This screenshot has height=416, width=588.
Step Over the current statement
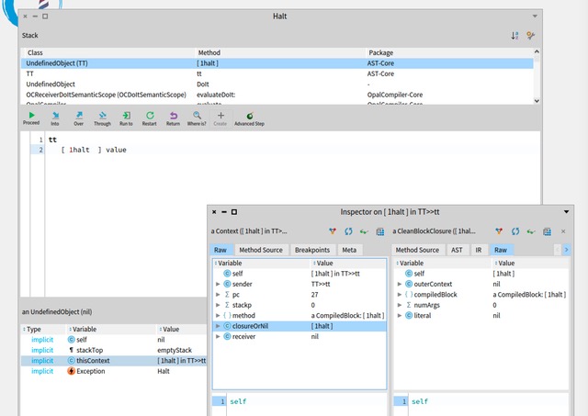[78, 117]
